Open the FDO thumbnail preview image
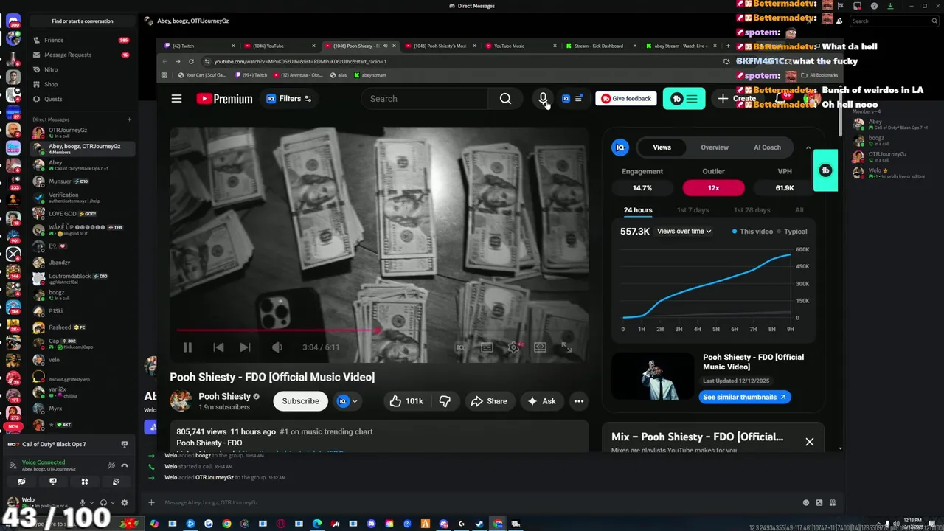Image resolution: width=944 pixels, height=531 pixels. click(x=653, y=377)
